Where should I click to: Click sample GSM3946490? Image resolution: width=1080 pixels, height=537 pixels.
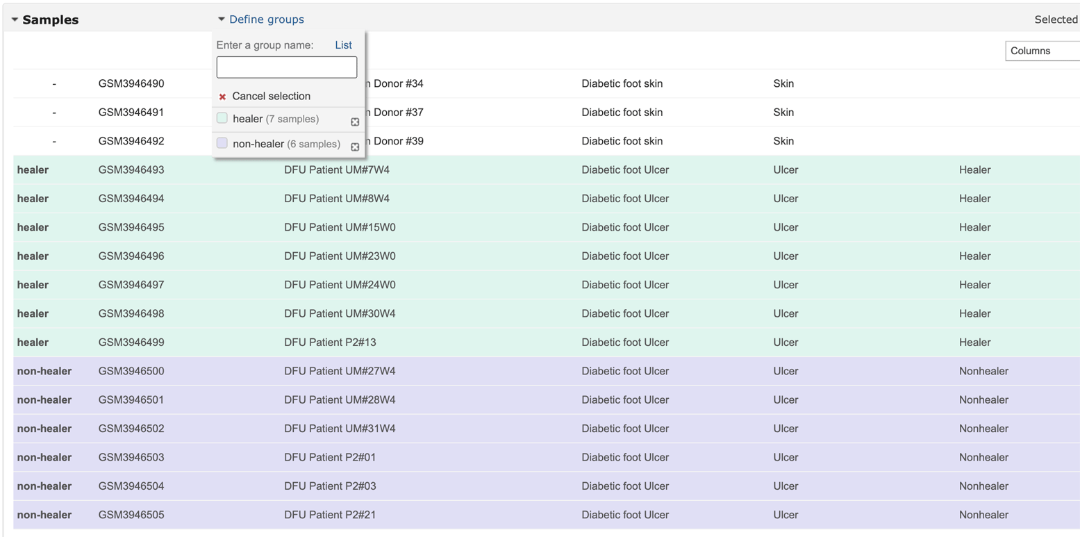[x=131, y=83]
